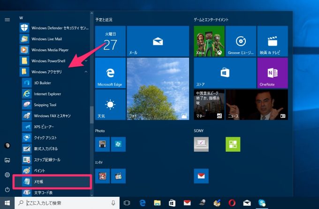This screenshot has height=209, width=319.
Task: Open the Snipping Tool
Action: tap(55, 105)
